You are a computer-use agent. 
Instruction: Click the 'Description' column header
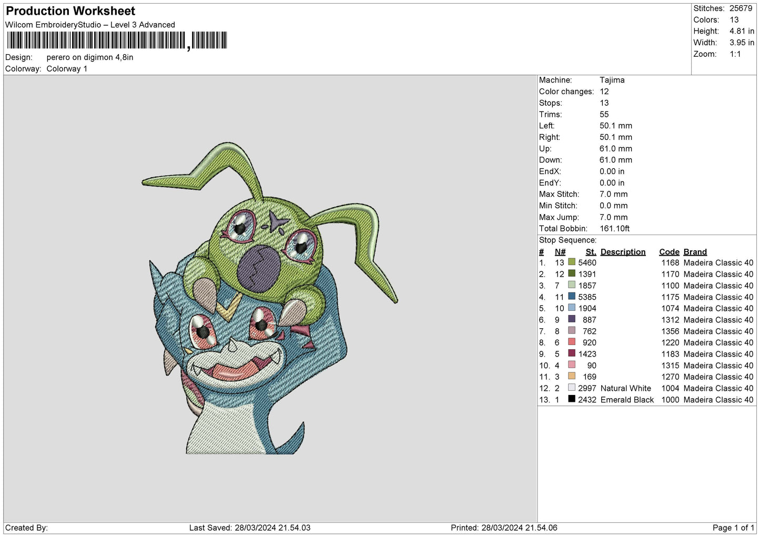coord(623,252)
